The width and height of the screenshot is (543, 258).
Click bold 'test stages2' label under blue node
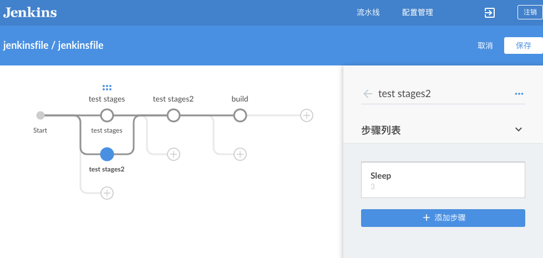106,169
